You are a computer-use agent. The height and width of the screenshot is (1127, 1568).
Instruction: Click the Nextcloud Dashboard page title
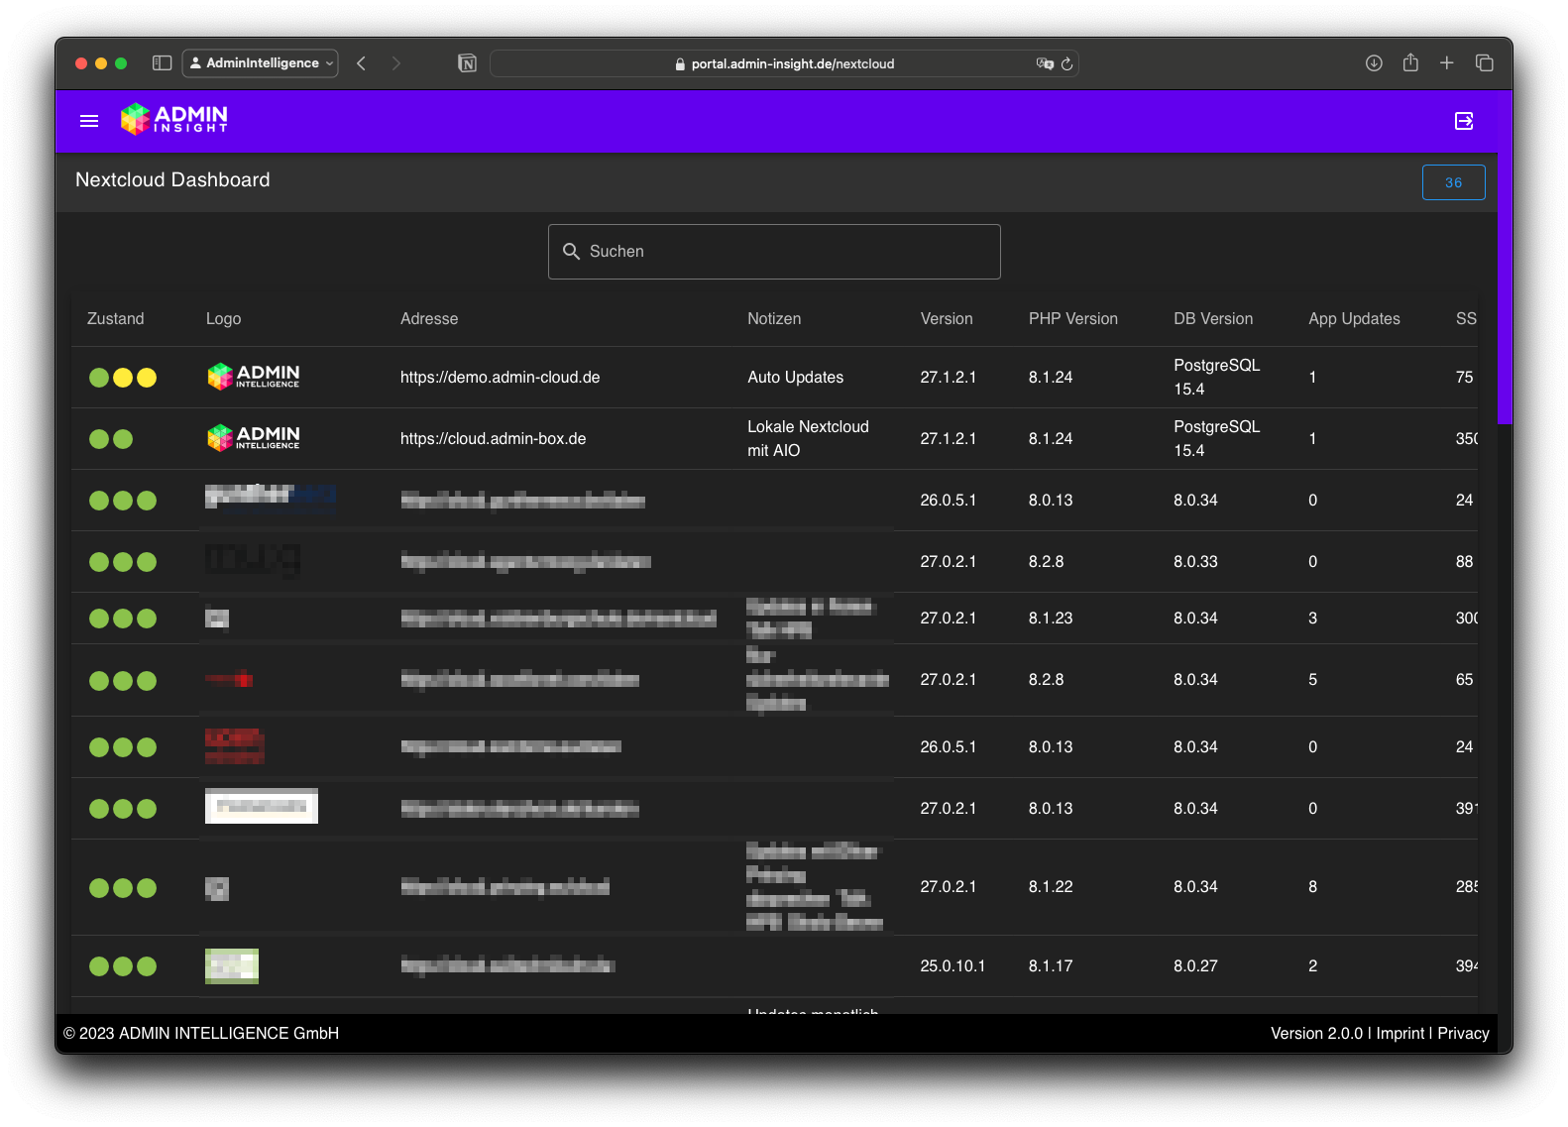tap(172, 180)
